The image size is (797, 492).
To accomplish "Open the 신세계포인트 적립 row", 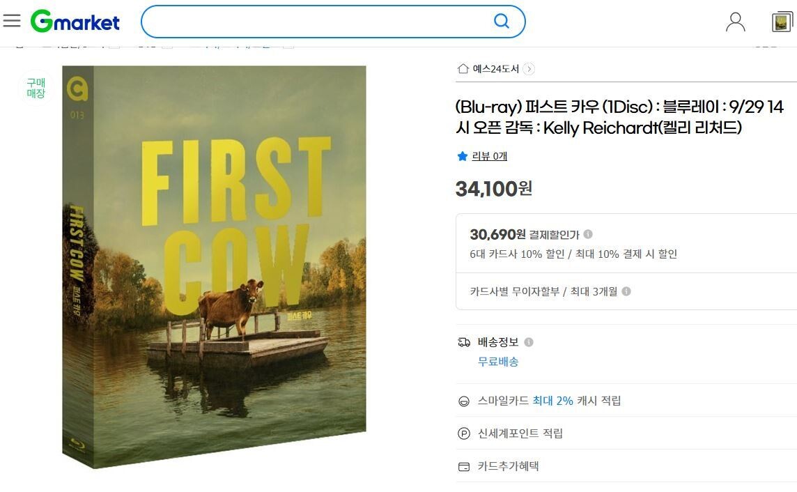I will pyautogui.click(x=520, y=433).
